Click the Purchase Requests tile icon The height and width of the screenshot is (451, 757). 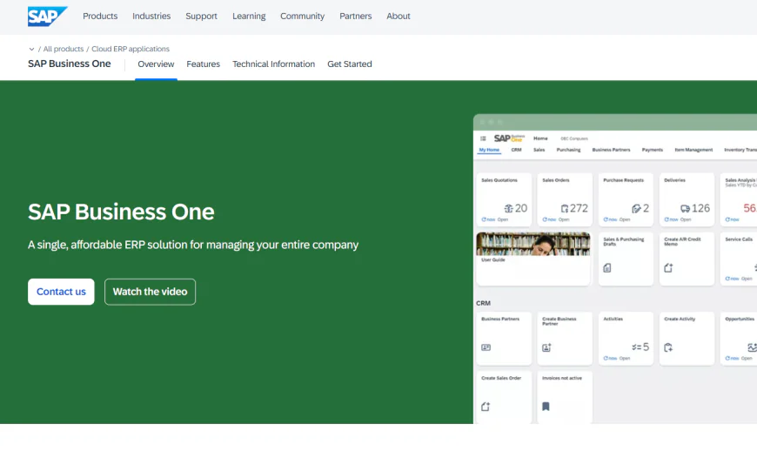coord(636,209)
